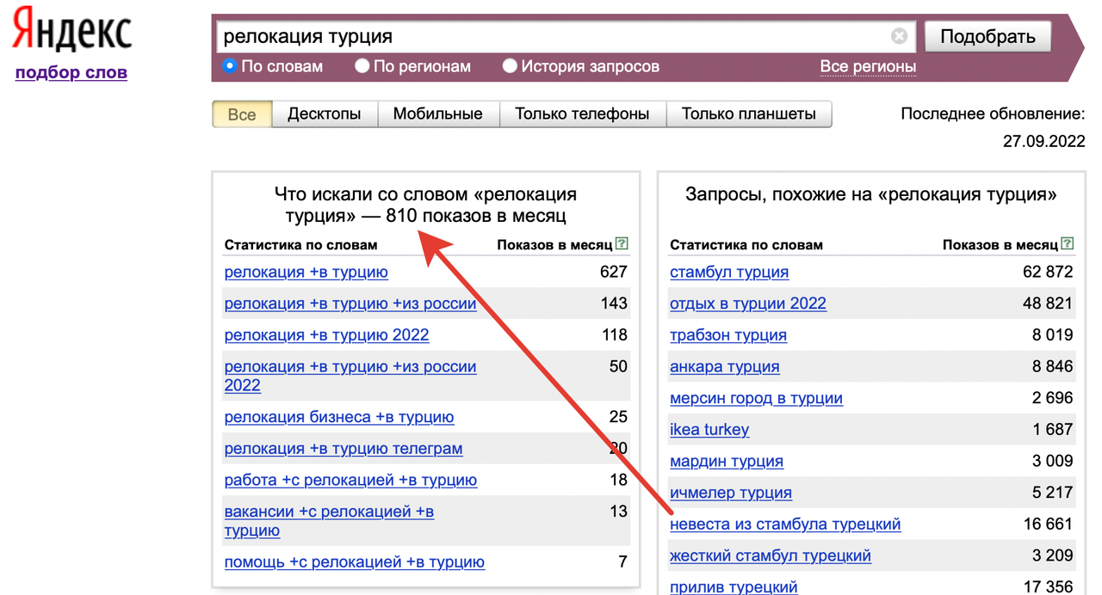Viewport: 1102px width, 595px height.
Task: Click the impressions value 62 872
Action: [x=1048, y=272]
